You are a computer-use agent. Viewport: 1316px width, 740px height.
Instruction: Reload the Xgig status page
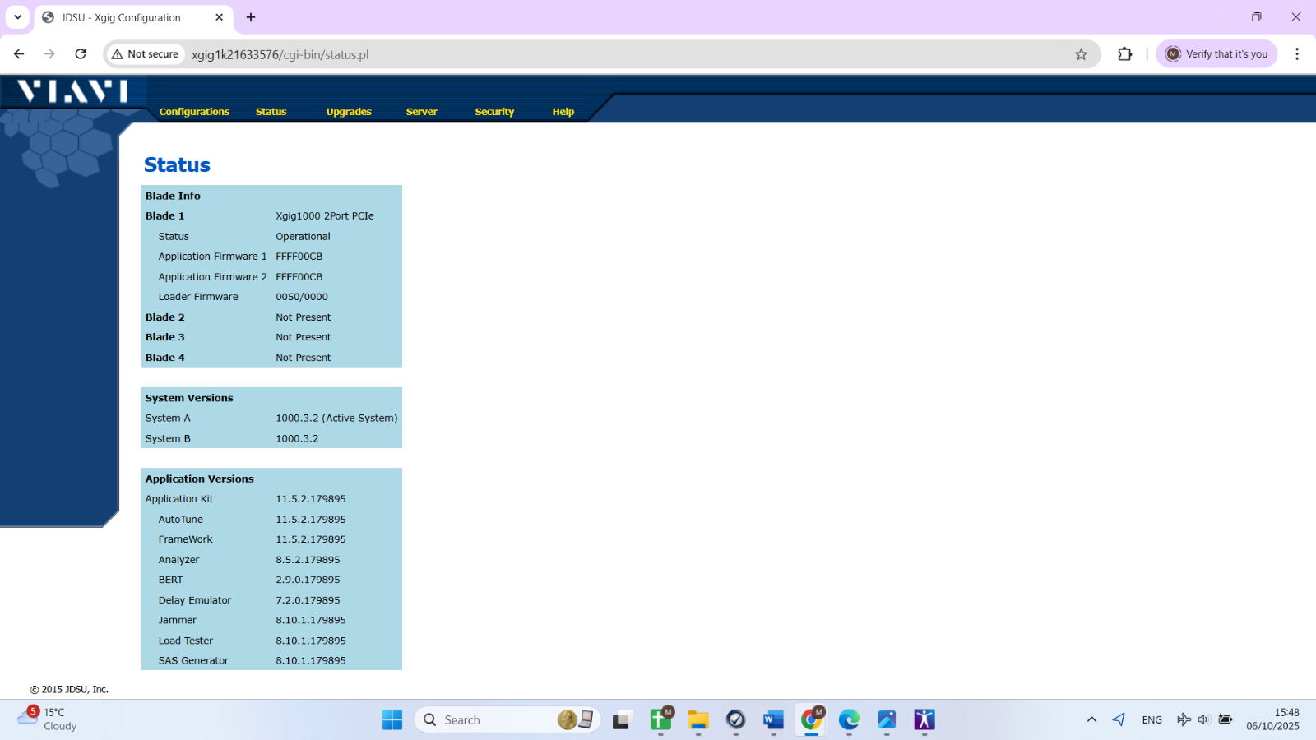click(x=81, y=54)
